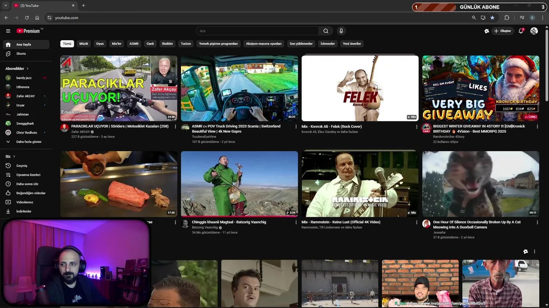Open PARACIKLAR UÇUYOR video thumbnail
The image size is (549, 308).
coord(118,88)
